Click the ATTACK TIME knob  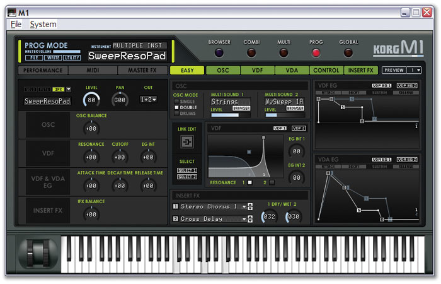(x=91, y=186)
